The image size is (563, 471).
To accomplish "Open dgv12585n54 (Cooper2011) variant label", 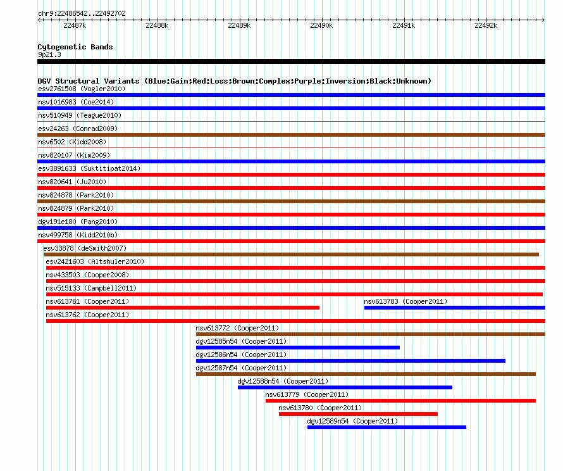I will [x=241, y=341].
